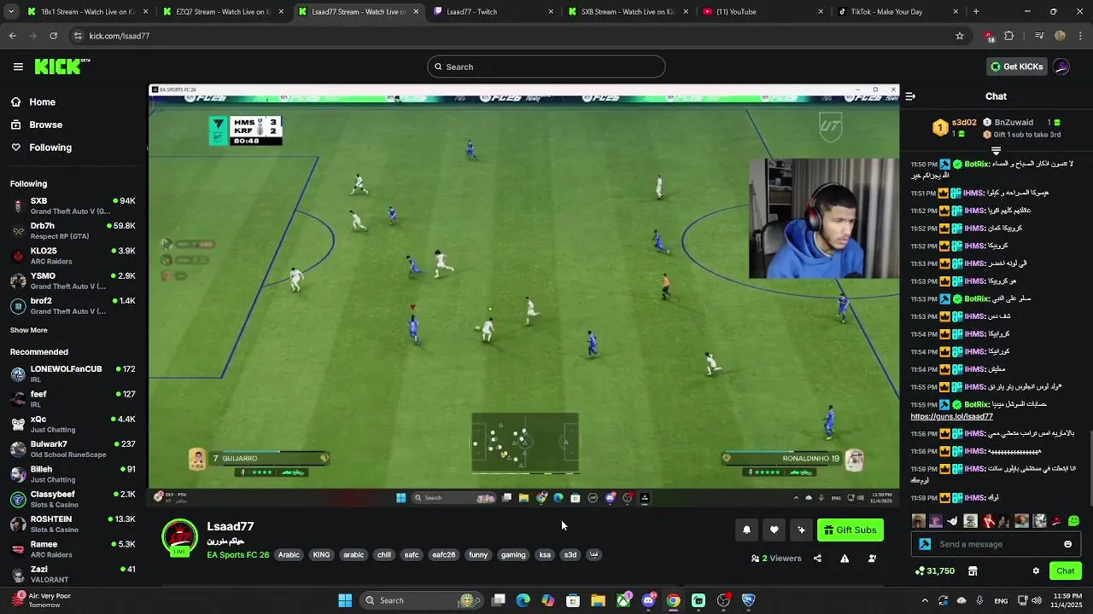The width and height of the screenshot is (1093, 614).
Task: Open File Explorer from the taskbar
Action: pyautogui.click(x=598, y=600)
